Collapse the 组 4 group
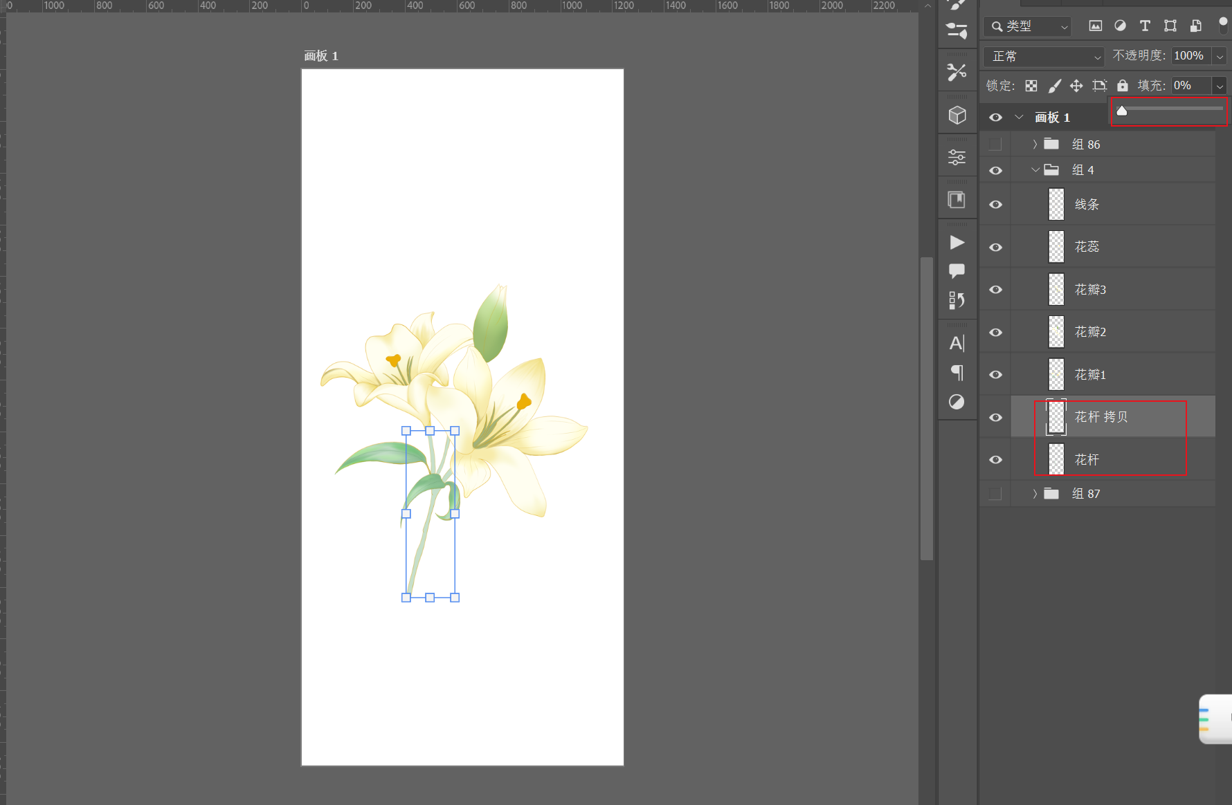1232x805 pixels. pyautogui.click(x=1035, y=170)
